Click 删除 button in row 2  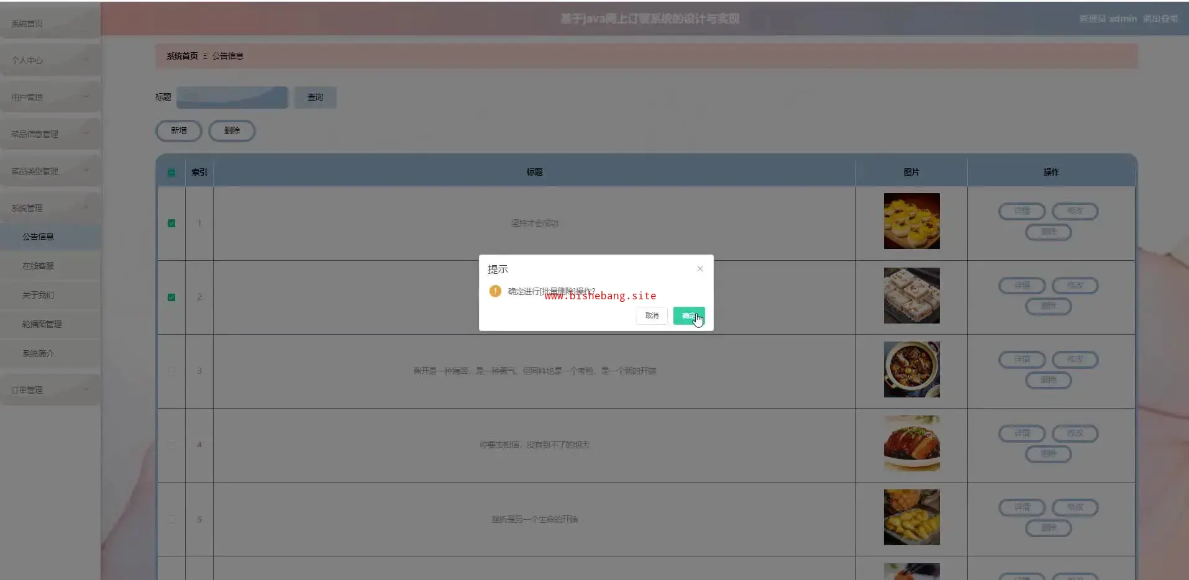pos(1049,306)
